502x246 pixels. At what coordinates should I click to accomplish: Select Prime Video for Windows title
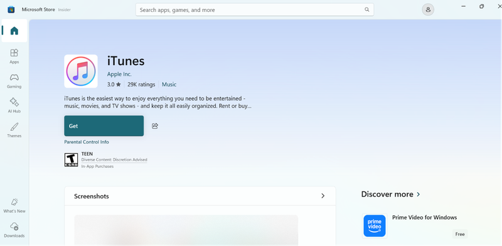[x=425, y=218]
